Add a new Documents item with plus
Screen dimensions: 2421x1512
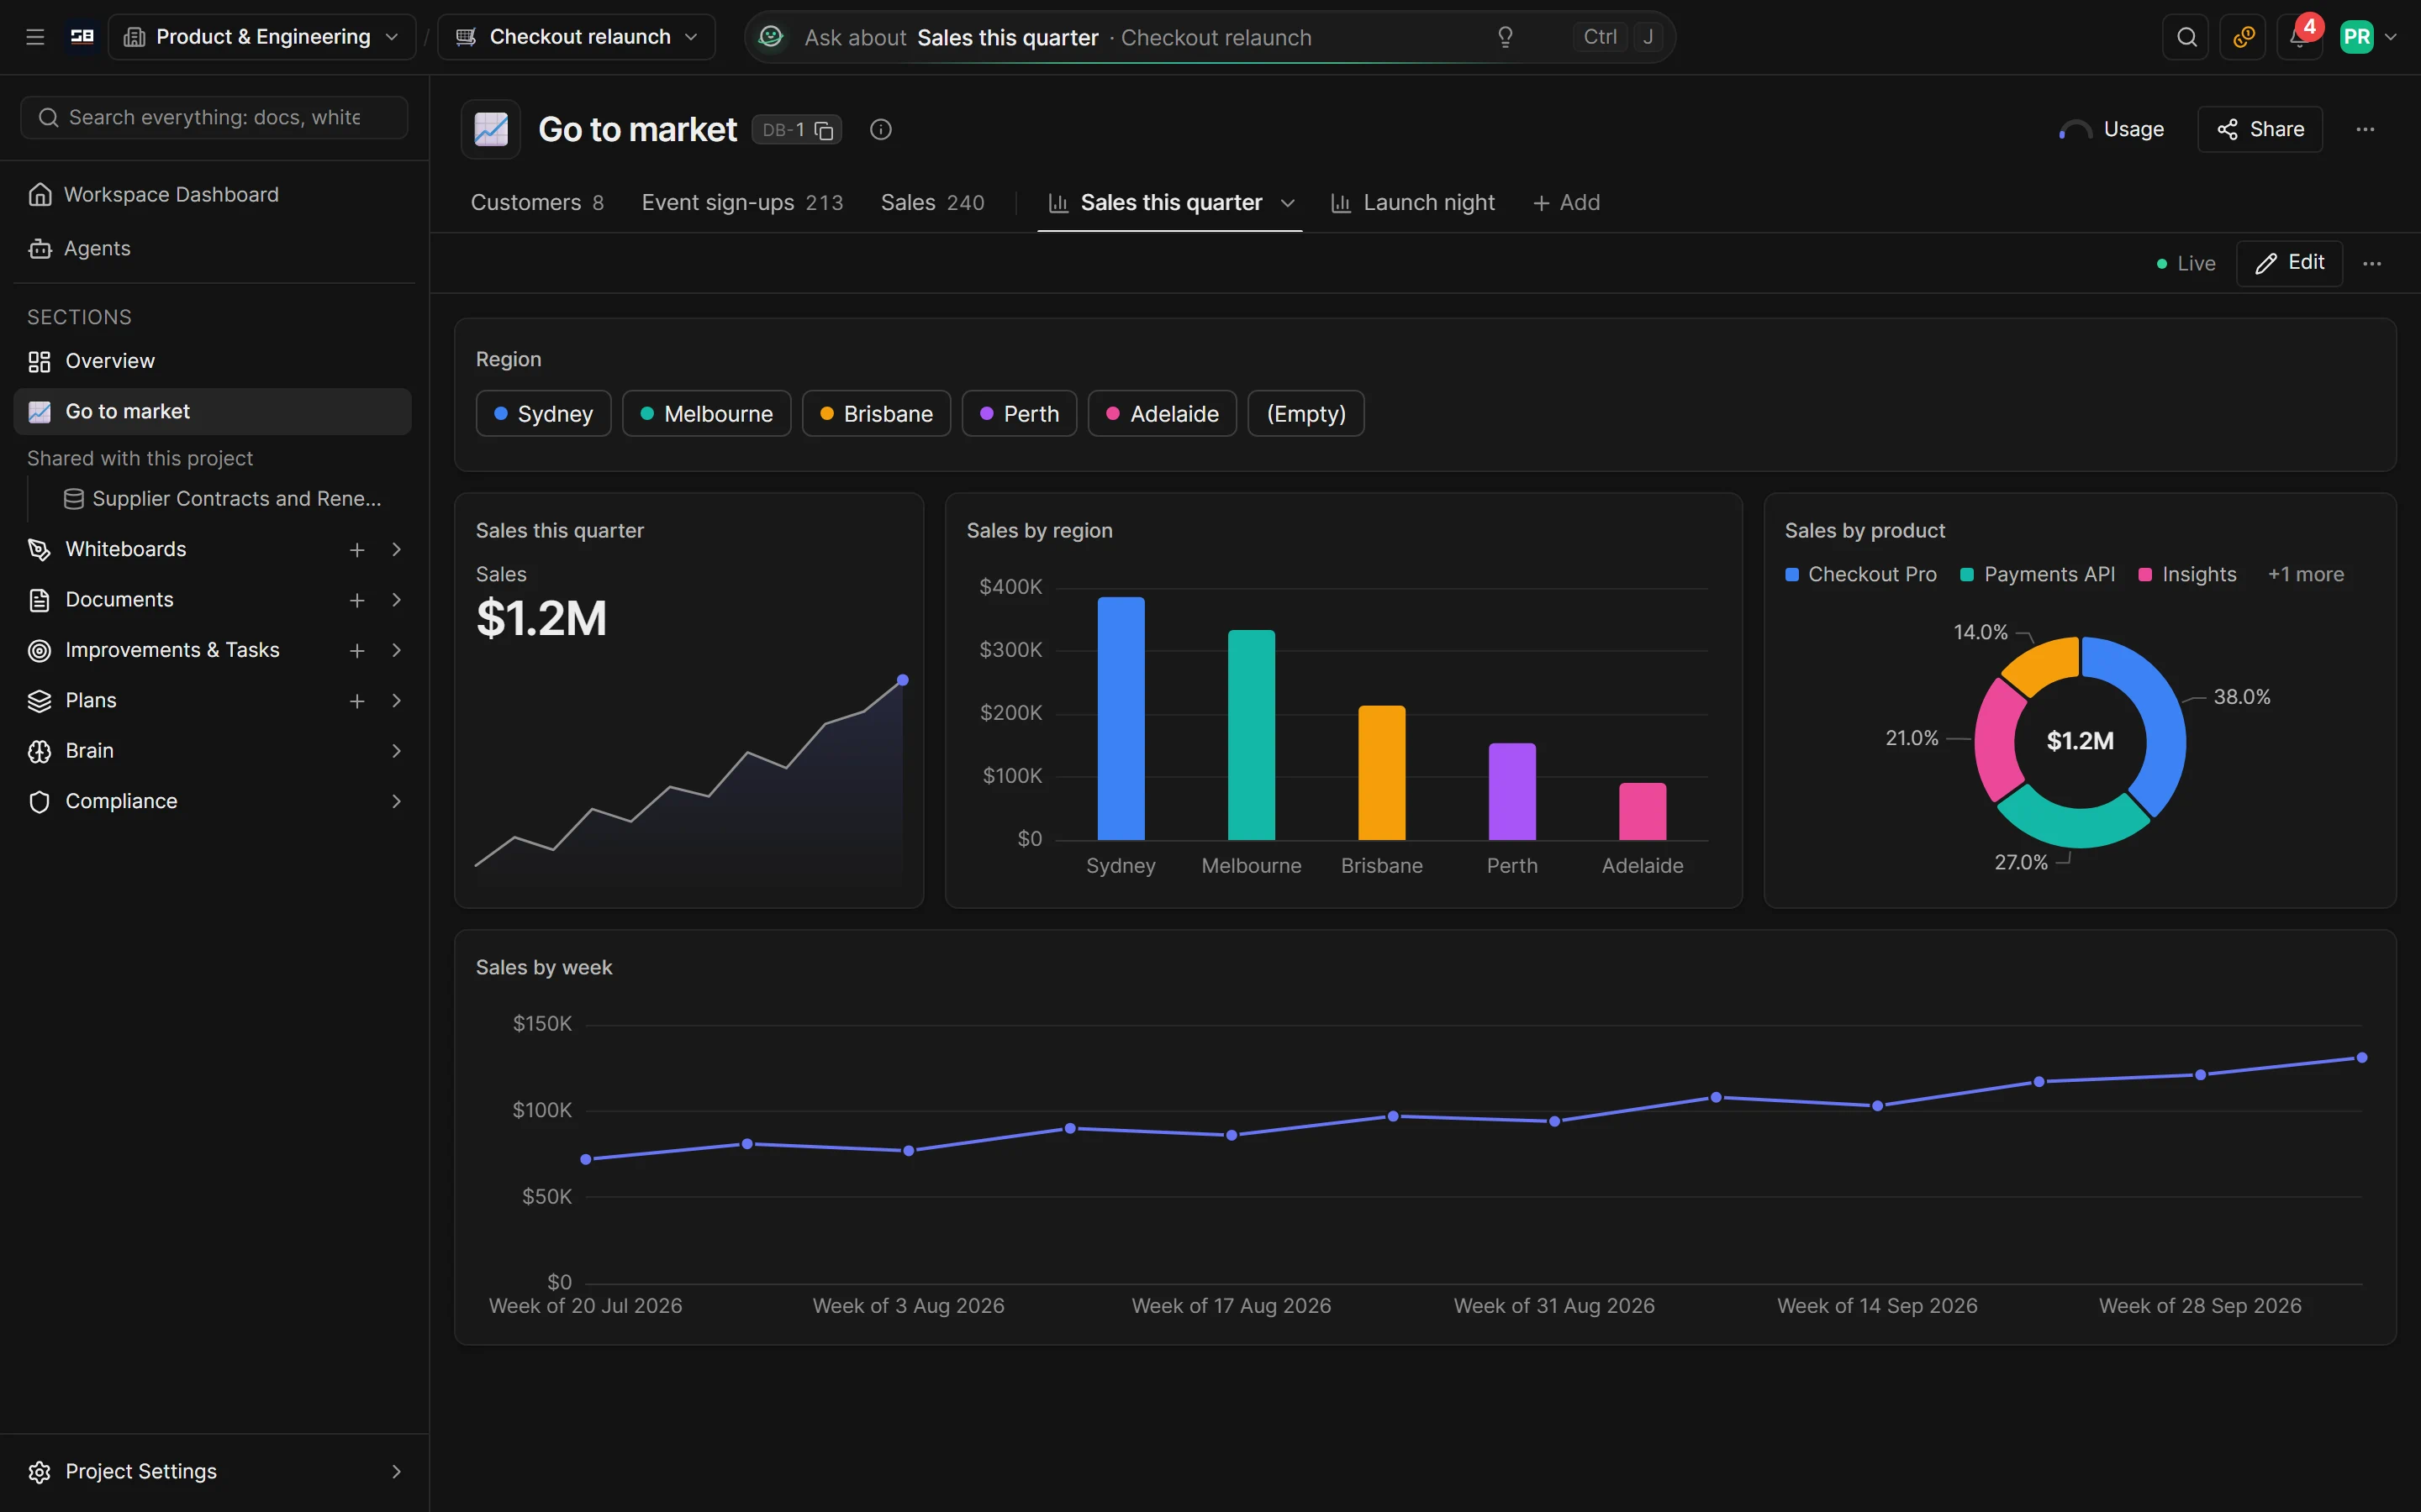(x=357, y=600)
